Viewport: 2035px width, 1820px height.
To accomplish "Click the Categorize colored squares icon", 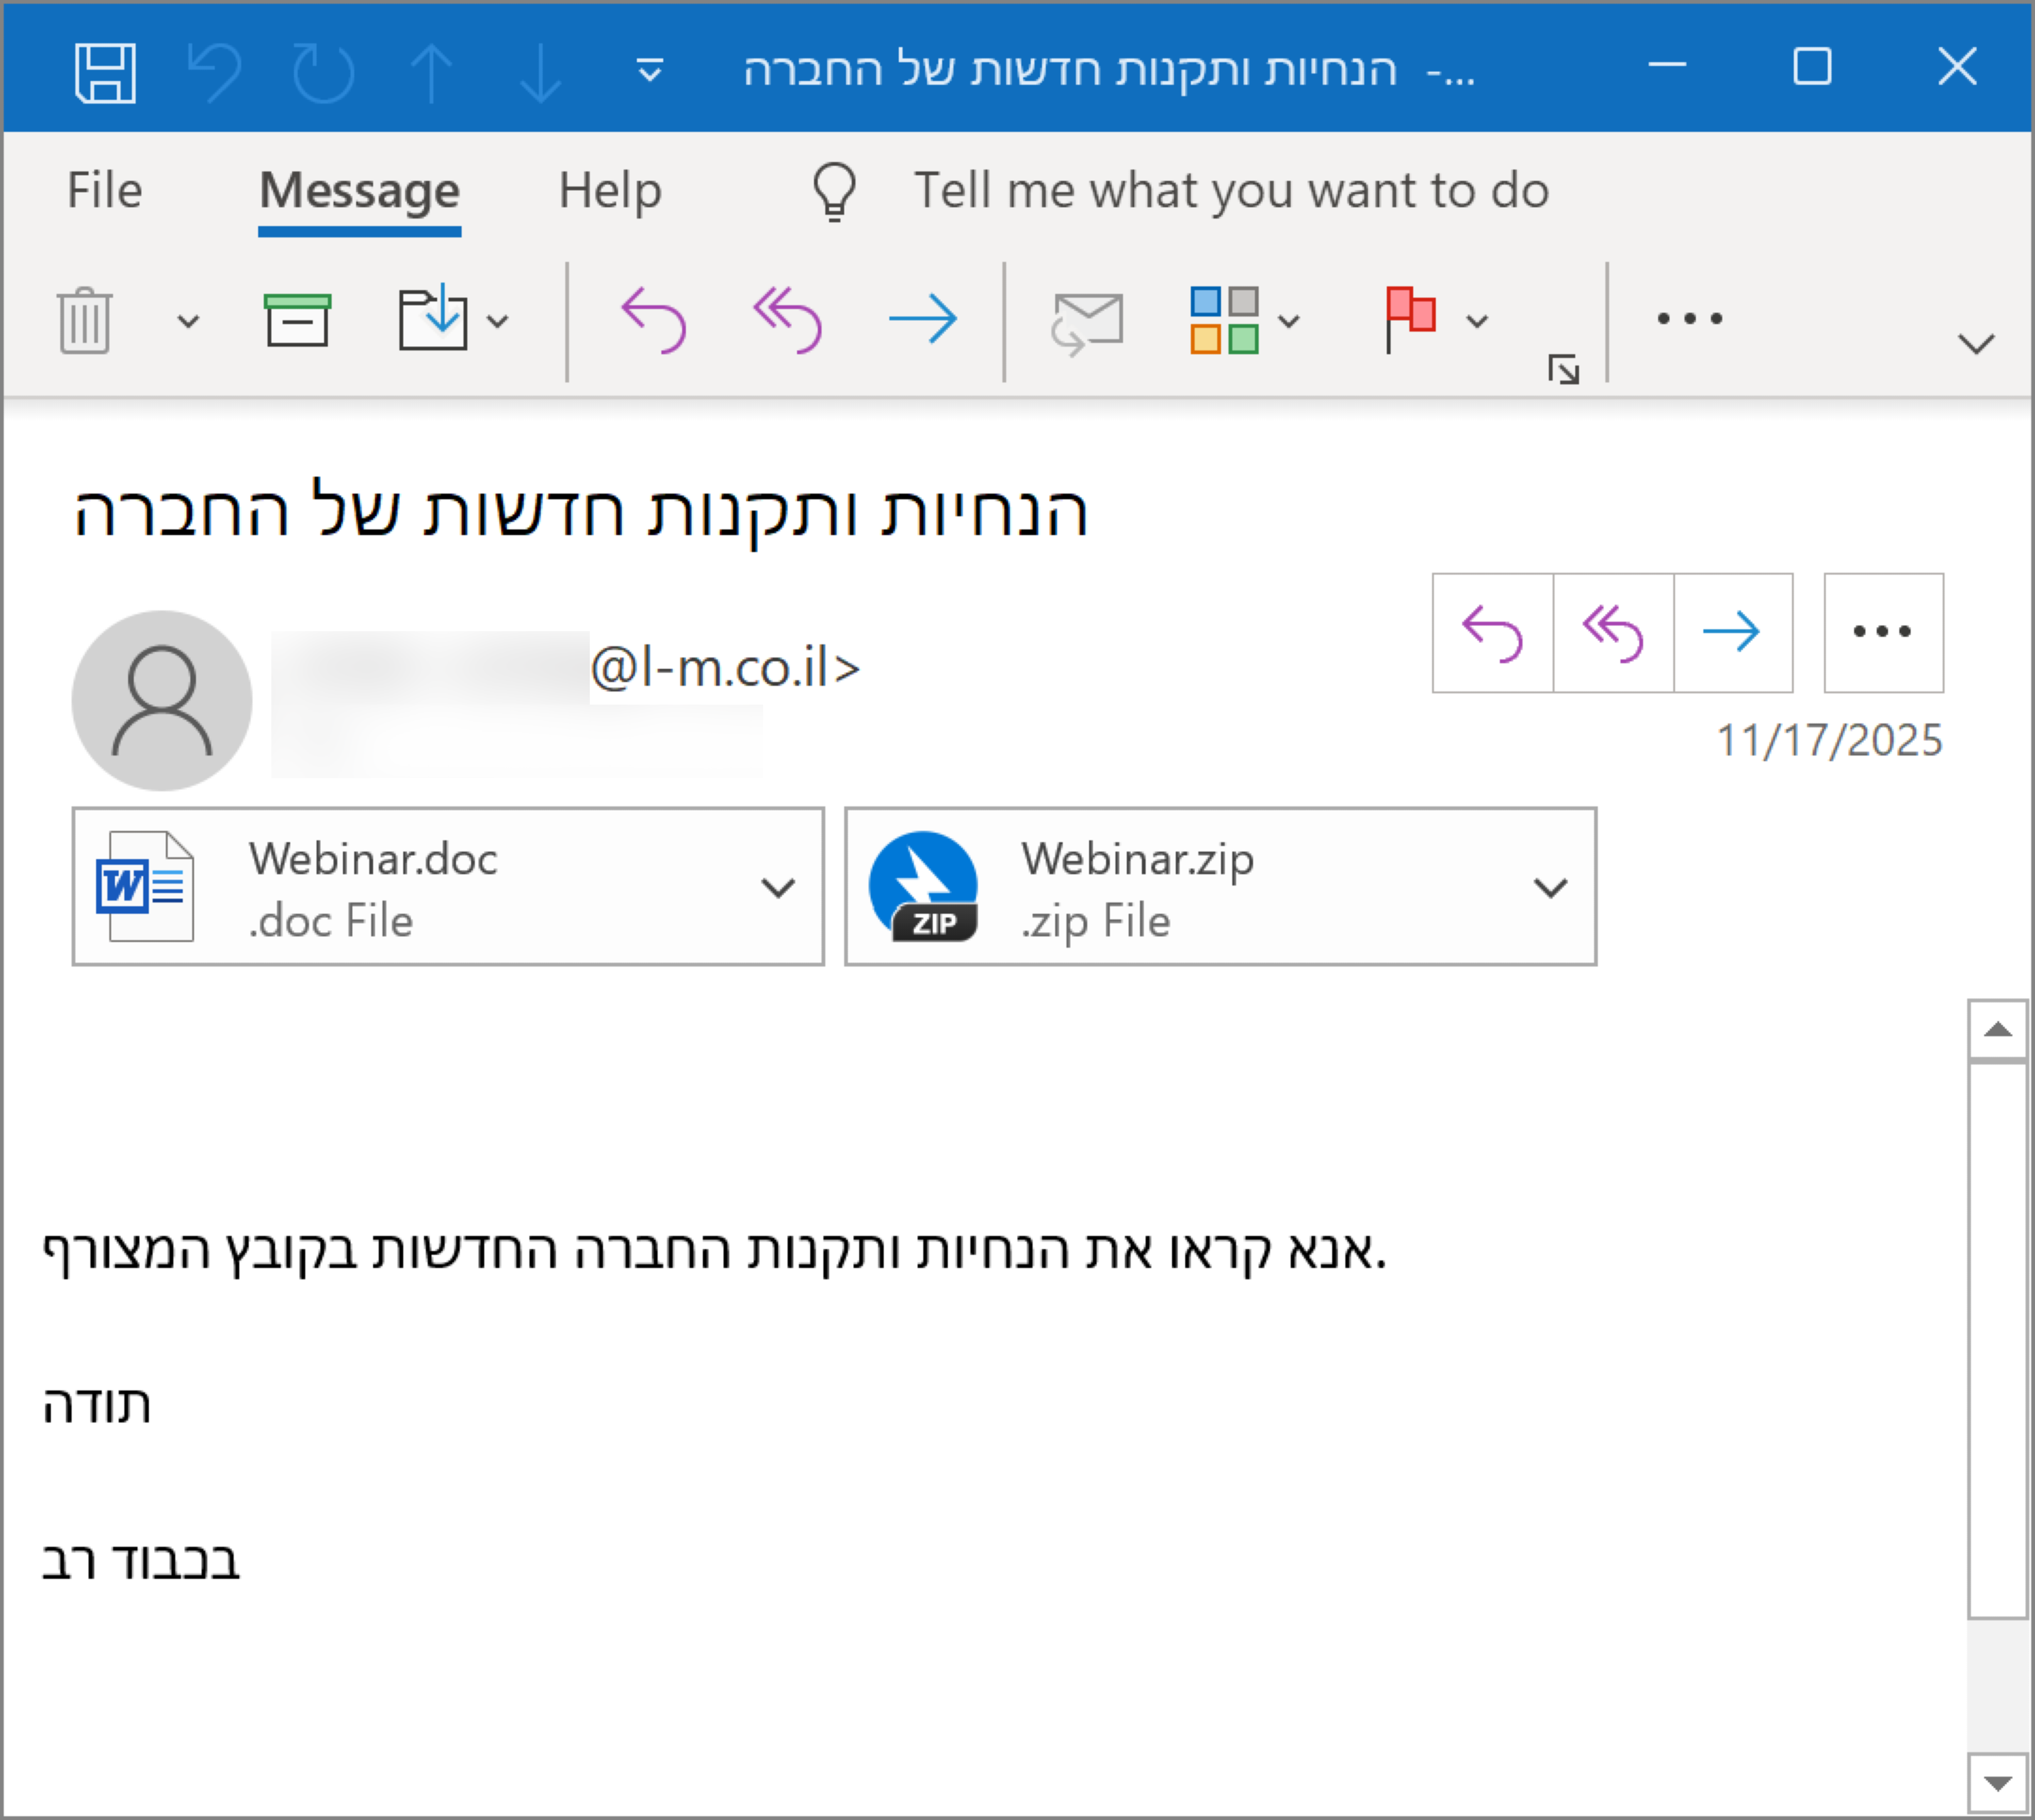I will tap(1224, 320).
